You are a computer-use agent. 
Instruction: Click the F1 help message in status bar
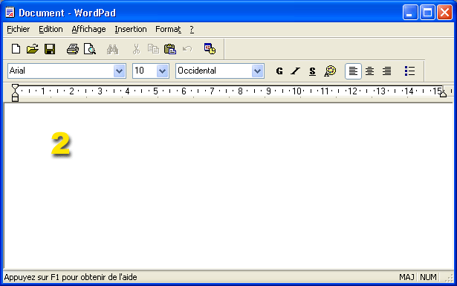pos(71,277)
